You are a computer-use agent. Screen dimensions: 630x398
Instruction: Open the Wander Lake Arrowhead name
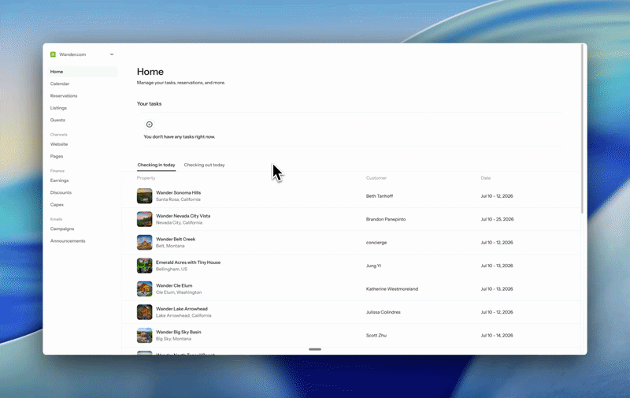click(x=182, y=309)
